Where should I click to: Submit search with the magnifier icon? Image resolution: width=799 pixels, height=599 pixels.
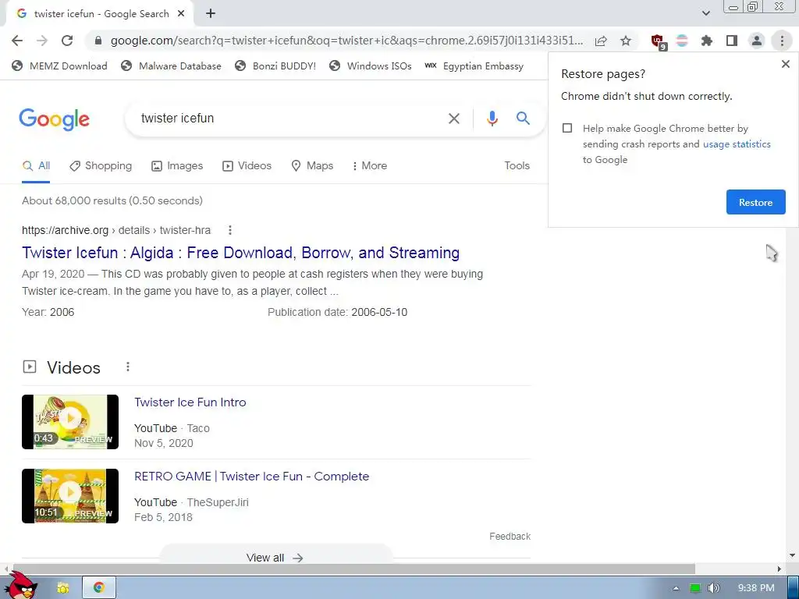point(523,119)
